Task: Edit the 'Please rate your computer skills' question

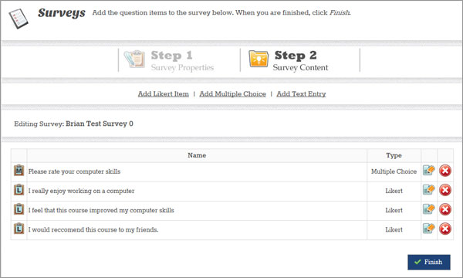Action: [429, 171]
